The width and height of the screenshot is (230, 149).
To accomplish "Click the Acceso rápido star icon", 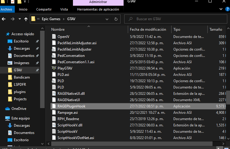I will [8, 34].
